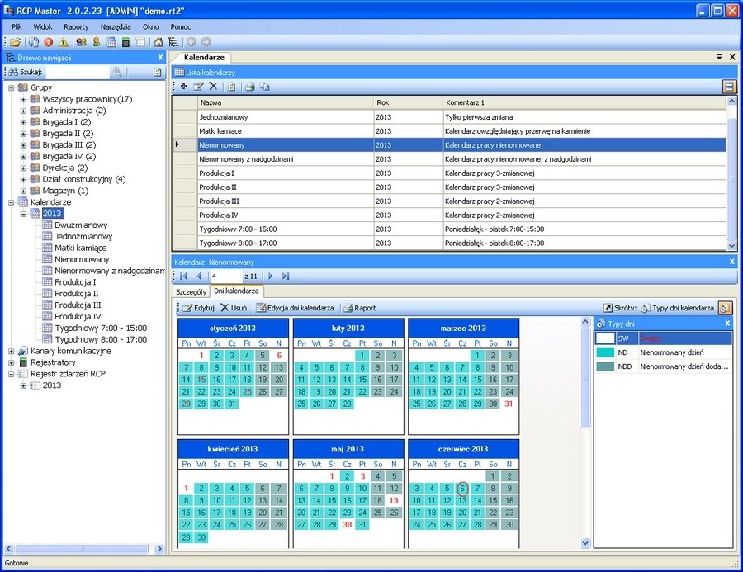Select Tygodniowy 8:00 - 17:00 tree item
The image size is (743, 572).
[x=101, y=340]
